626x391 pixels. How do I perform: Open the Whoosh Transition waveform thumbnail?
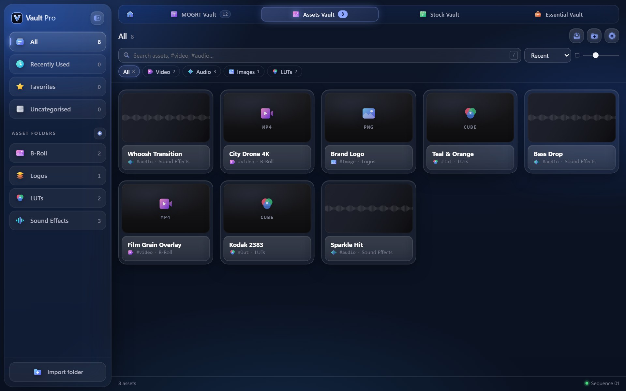coord(166,118)
